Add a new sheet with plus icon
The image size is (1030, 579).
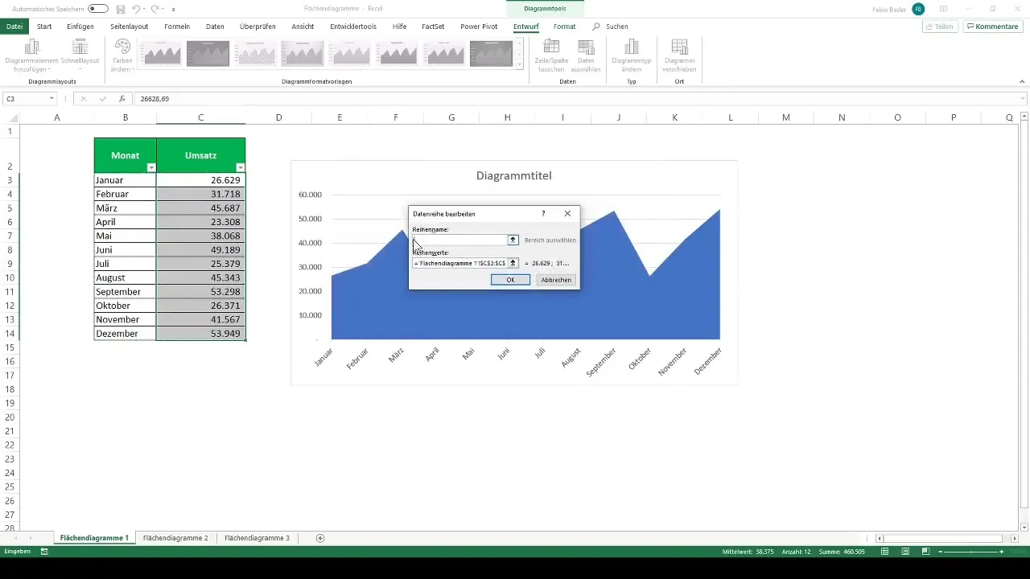pos(320,538)
